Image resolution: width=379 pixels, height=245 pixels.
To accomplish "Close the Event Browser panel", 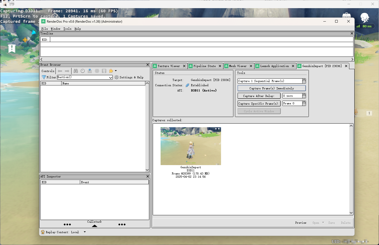I will click(x=148, y=65).
